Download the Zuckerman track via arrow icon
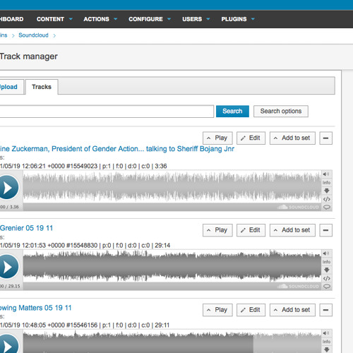 point(327,191)
